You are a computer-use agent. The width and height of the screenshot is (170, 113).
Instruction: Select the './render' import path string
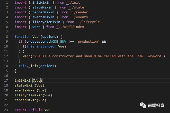pos(80,12)
